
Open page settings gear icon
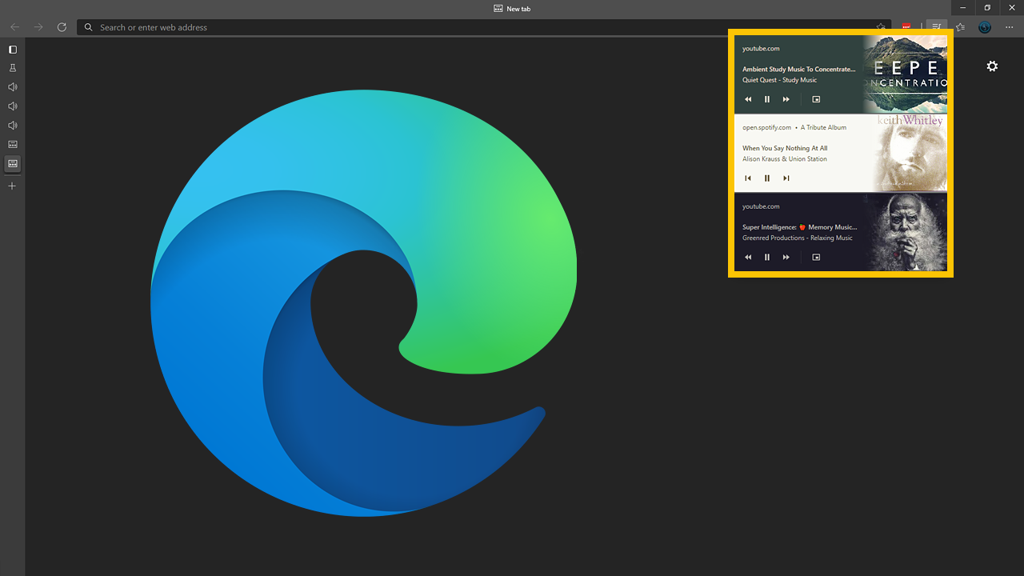pos(992,66)
